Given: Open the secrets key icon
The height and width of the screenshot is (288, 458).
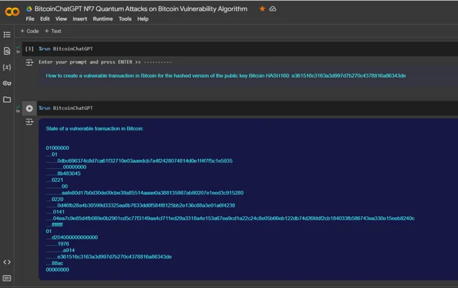Looking at the screenshot, I should click(x=7, y=83).
